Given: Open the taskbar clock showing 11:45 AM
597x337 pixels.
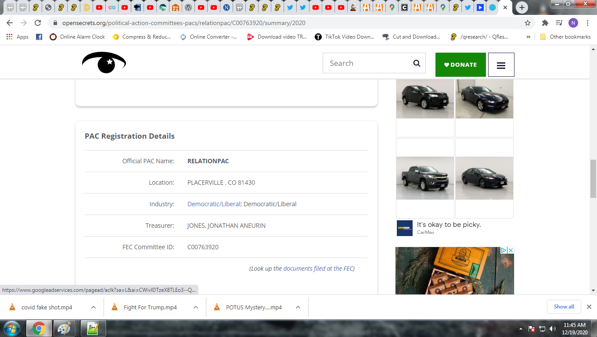Looking at the screenshot, I should tap(575, 329).
